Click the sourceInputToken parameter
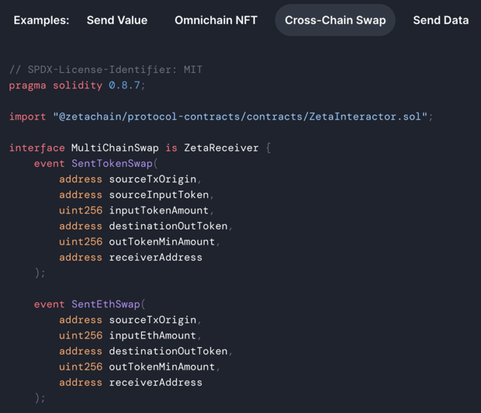This screenshot has width=481, height=413. [x=159, y=195]
